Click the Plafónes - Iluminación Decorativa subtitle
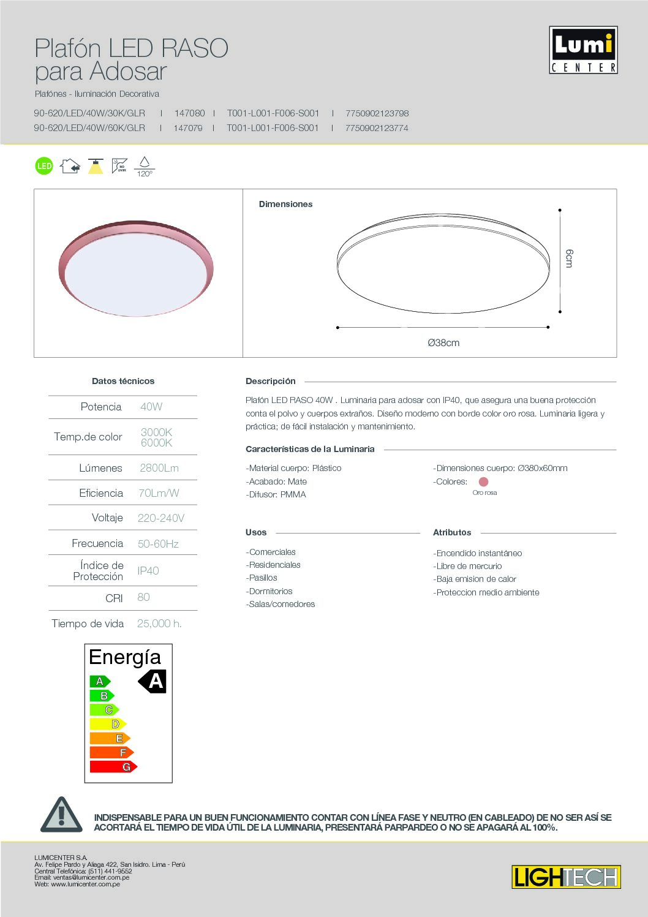 [97, 94]
